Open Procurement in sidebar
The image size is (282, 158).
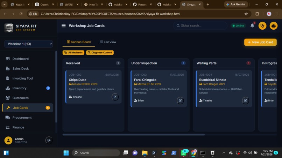[28, 118]
